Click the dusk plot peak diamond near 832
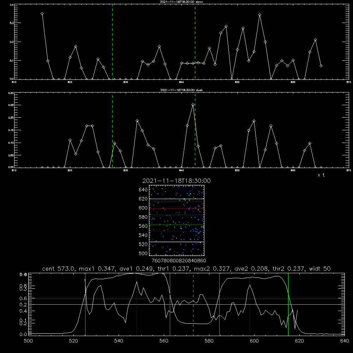The width and height of the screenshot is (353, 353). [137, 121]
